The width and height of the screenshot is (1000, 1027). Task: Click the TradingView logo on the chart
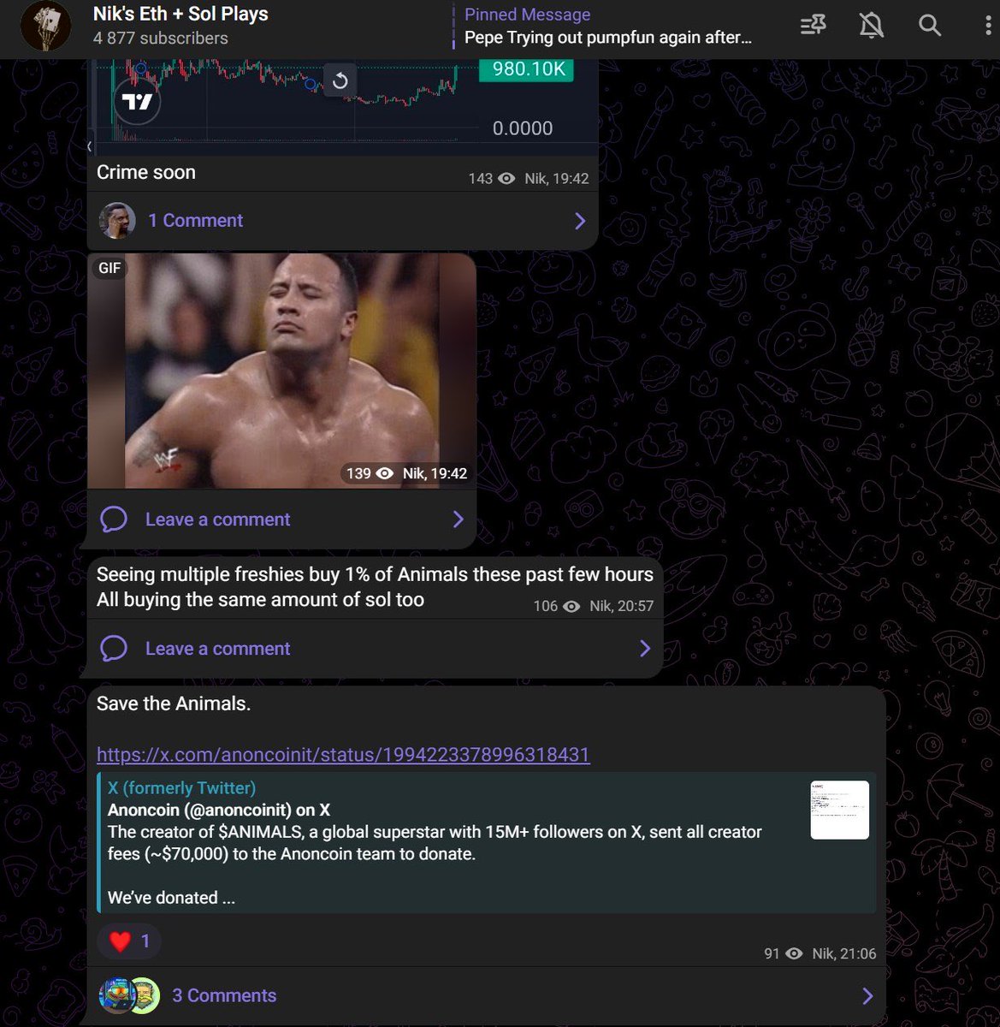137,102
